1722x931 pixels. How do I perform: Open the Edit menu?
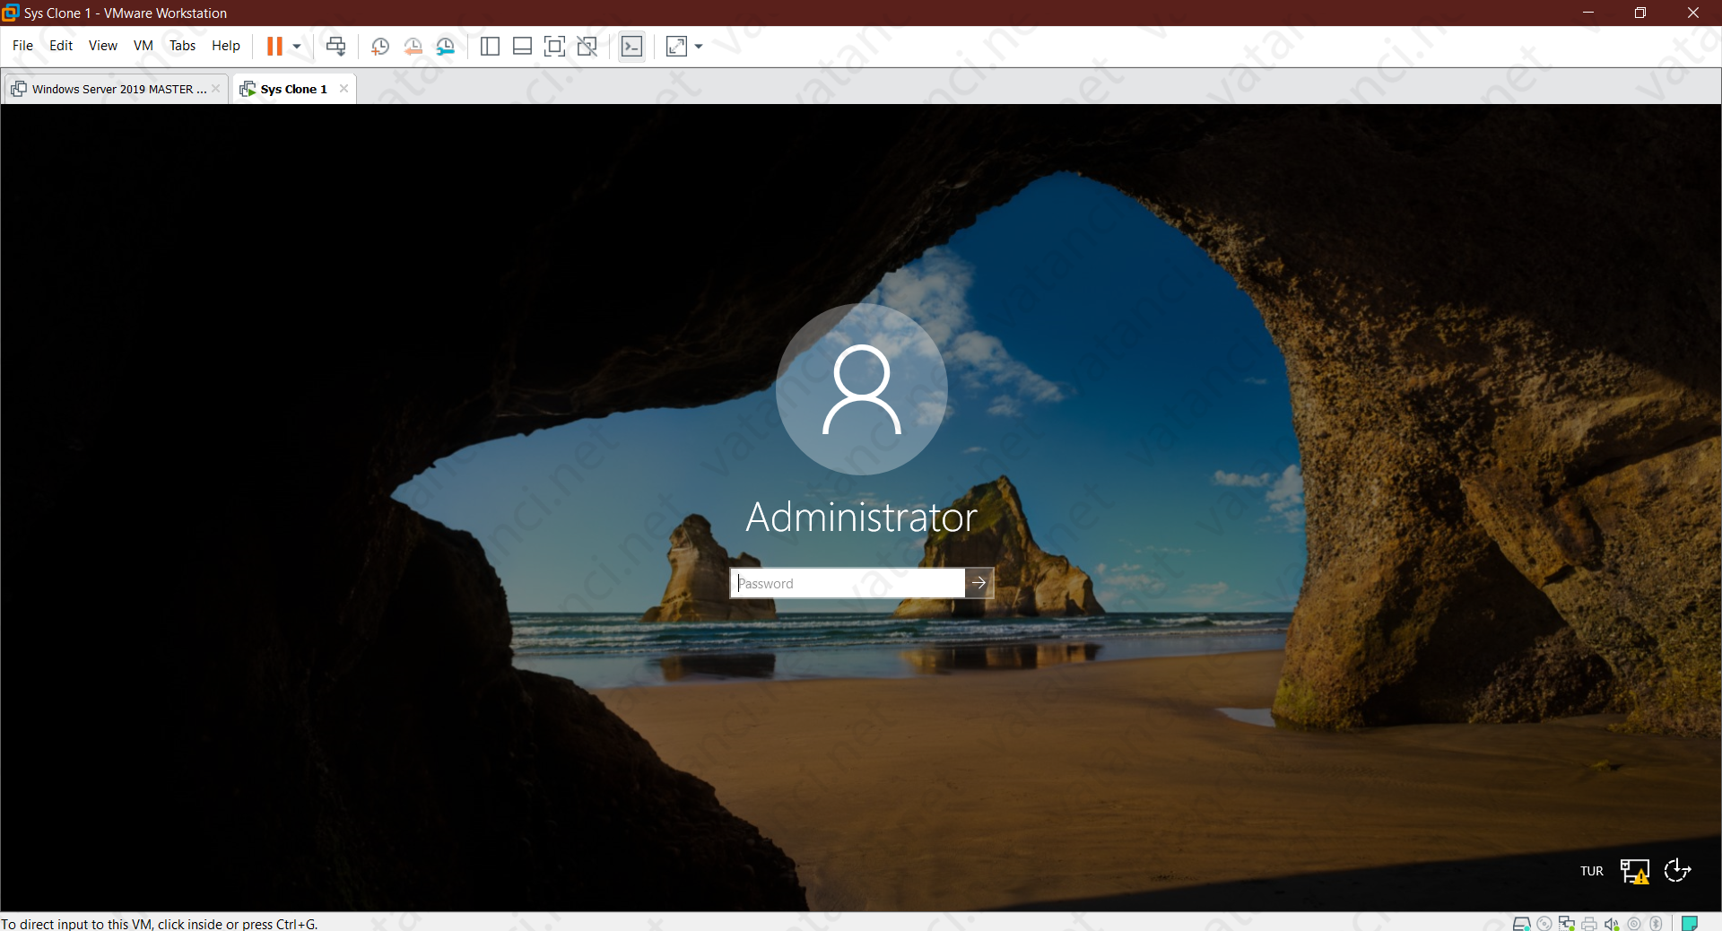(x=61, y=46)
